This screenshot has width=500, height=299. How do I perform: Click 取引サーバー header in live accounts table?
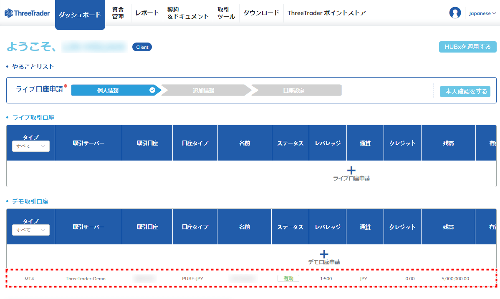[88, 143]
